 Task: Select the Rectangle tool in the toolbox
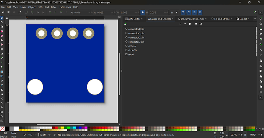(x=2, y=31)
